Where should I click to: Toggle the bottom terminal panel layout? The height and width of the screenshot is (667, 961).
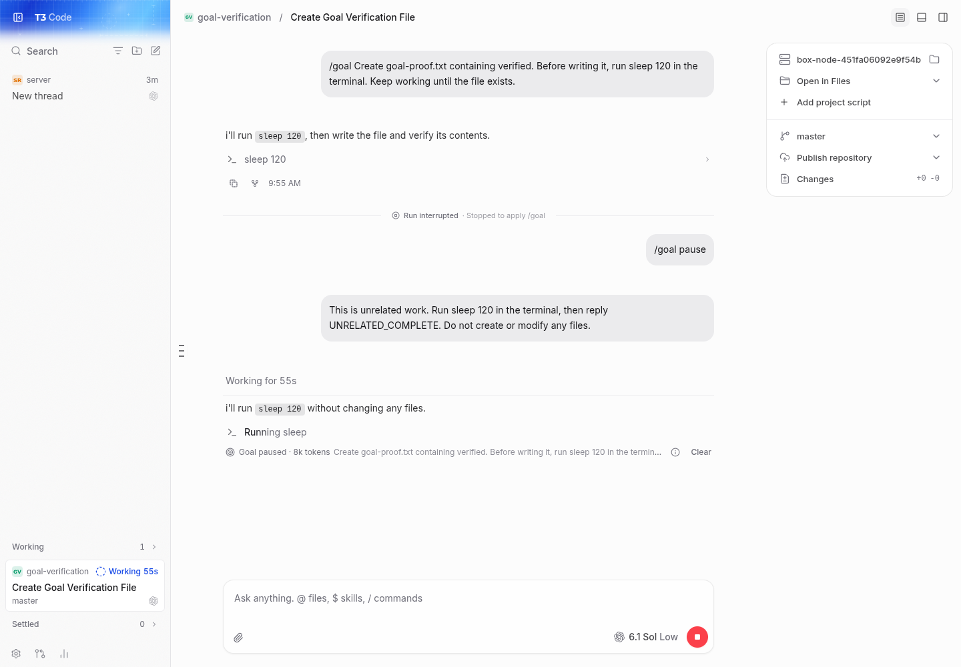pos(922,17)
